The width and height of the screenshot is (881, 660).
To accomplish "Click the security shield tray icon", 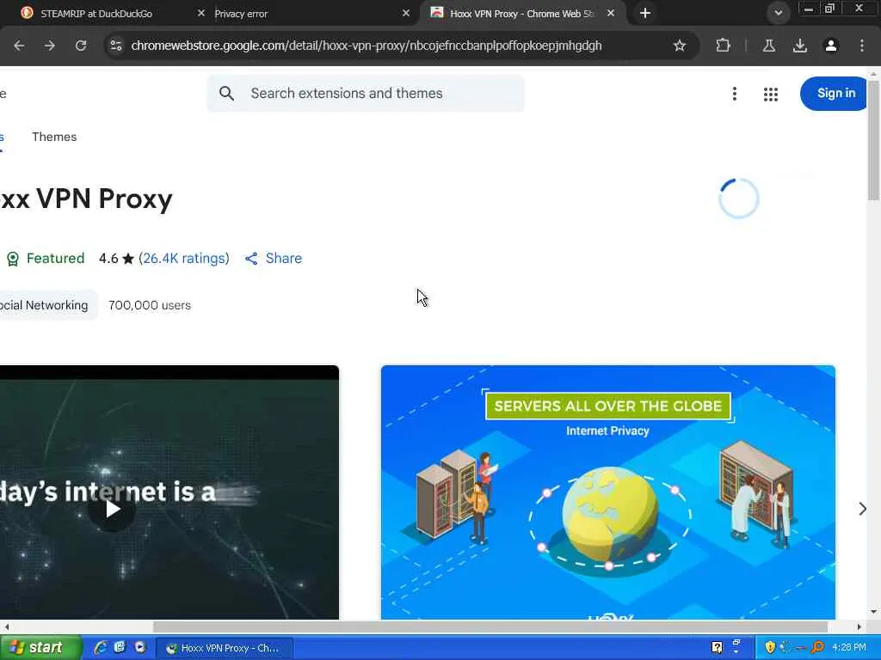I will click(770, 647).
